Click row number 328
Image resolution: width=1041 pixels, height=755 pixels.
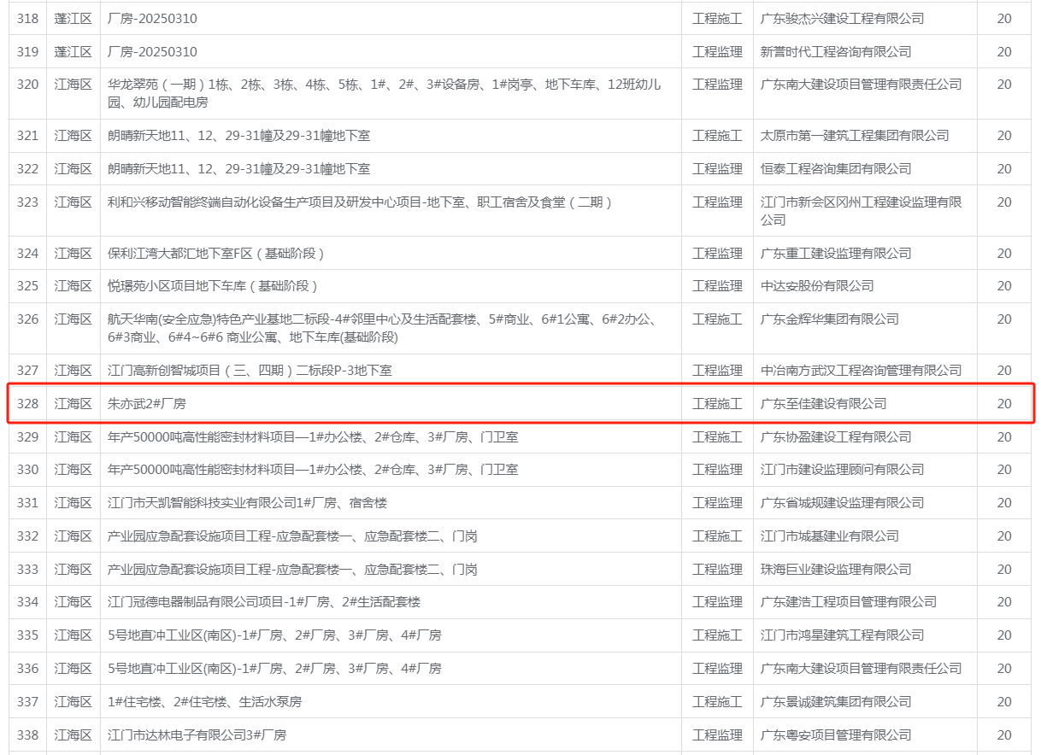(x=27, y=403)
